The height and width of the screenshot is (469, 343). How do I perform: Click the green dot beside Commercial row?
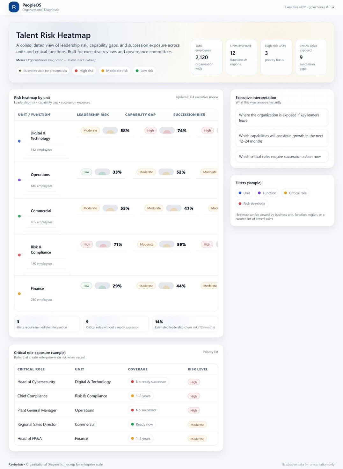[x=19, y=216]
